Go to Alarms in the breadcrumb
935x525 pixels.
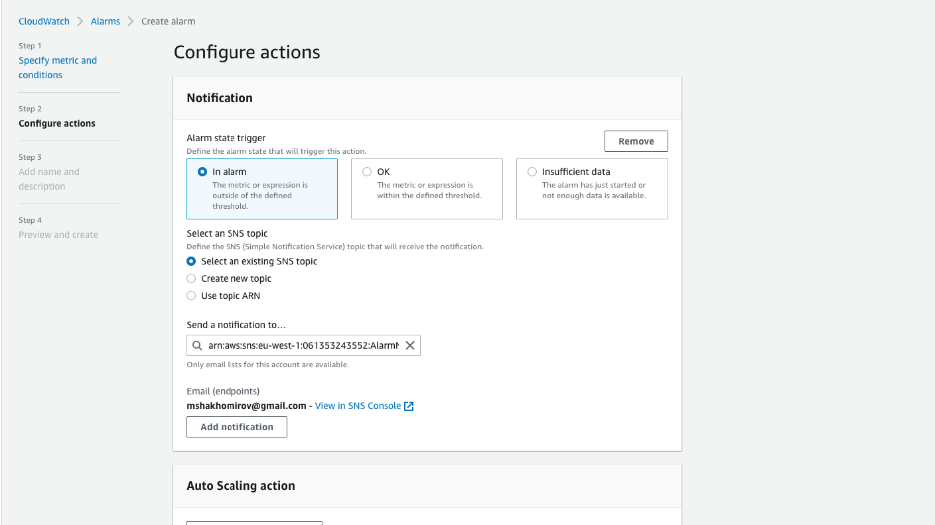[x=106, y=21]
